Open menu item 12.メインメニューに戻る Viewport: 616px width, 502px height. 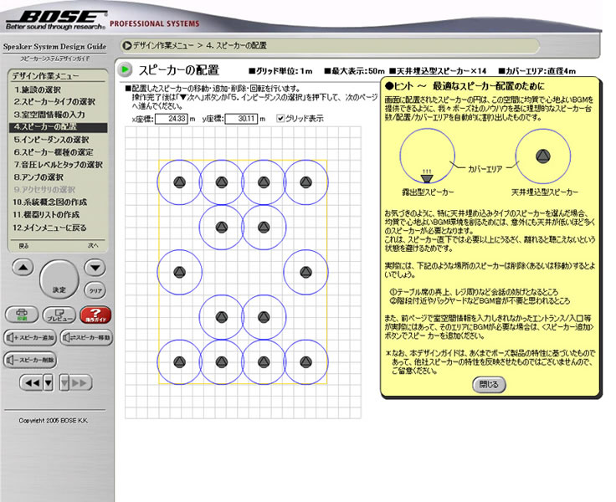(x=55, y=227)
